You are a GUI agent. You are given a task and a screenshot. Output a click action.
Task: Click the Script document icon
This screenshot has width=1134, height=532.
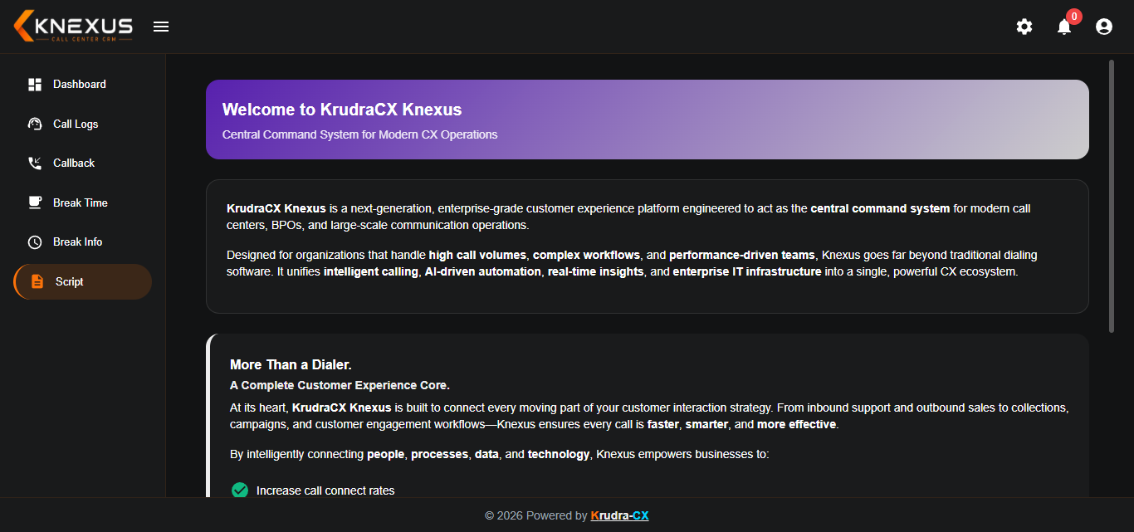[x=37, y=281]
